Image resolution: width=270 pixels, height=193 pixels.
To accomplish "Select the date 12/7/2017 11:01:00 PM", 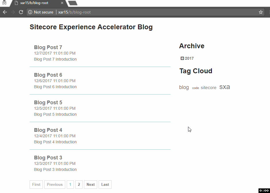I will coord(55,53).
